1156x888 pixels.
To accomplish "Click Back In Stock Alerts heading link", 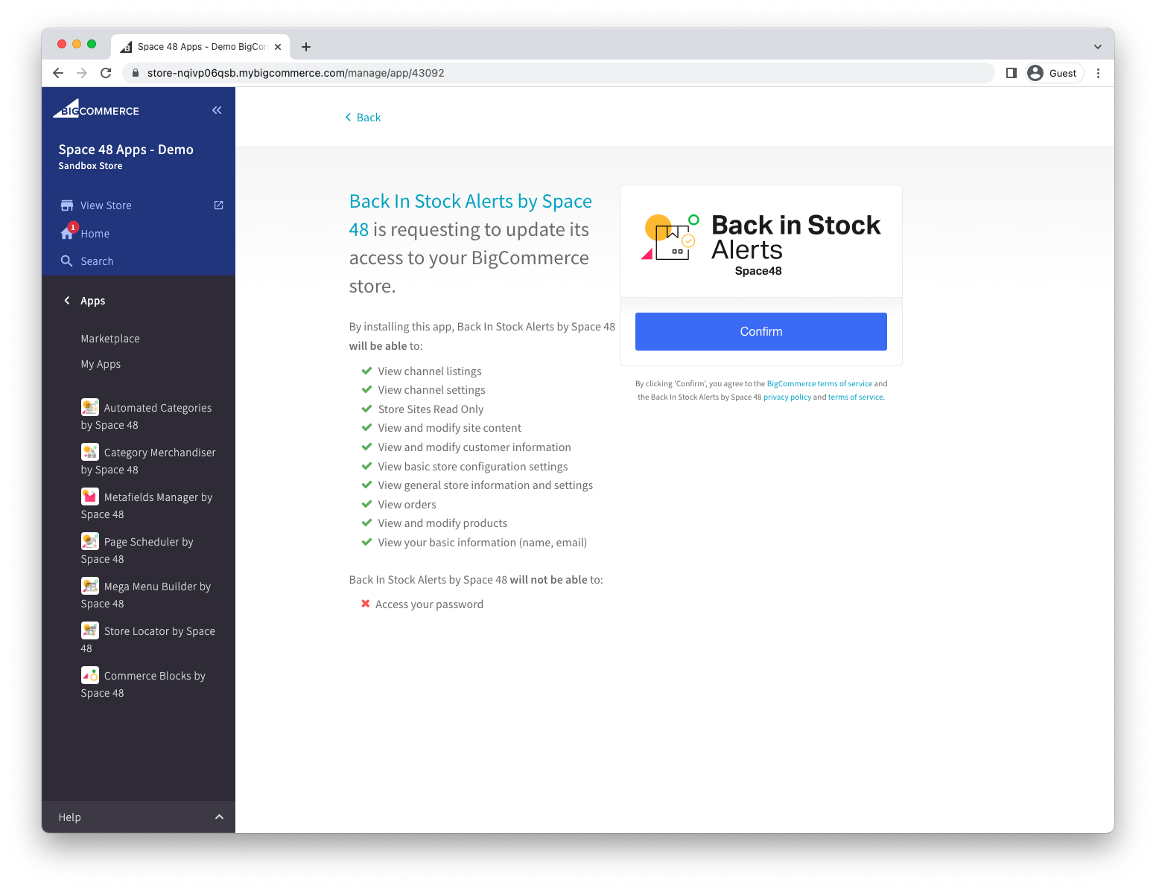I will coord(471,215).
